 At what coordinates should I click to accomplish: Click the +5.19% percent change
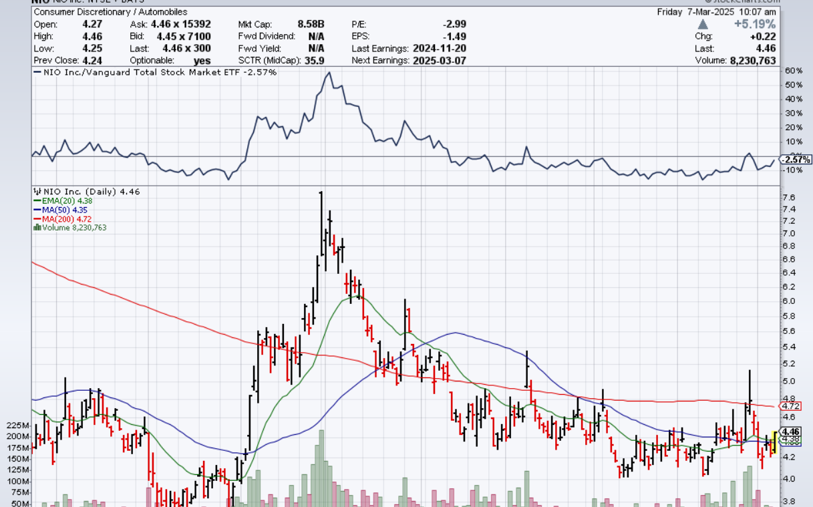(x=755, y=24)
